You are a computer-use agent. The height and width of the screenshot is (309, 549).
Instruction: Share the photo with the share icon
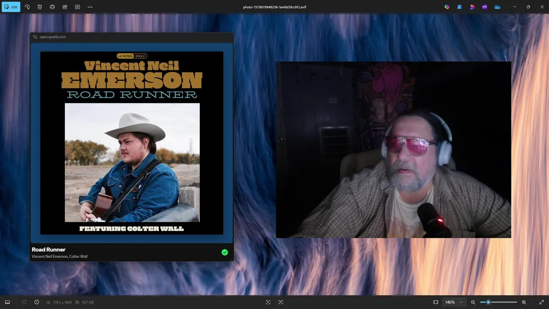coord(65,7)
